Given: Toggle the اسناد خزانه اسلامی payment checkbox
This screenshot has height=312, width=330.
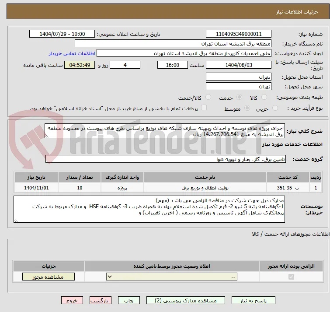Looking at the screenshot, I should pos(204,108).
